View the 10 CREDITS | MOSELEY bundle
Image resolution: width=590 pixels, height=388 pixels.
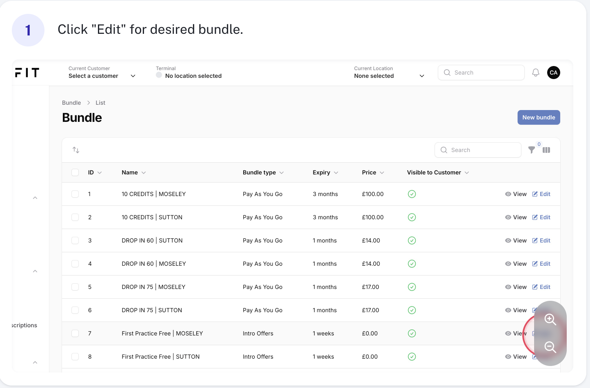click(x=516, y=194)
